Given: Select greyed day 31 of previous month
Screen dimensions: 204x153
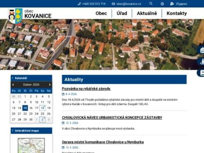Looking at the screenshot, I should [20, 96].
